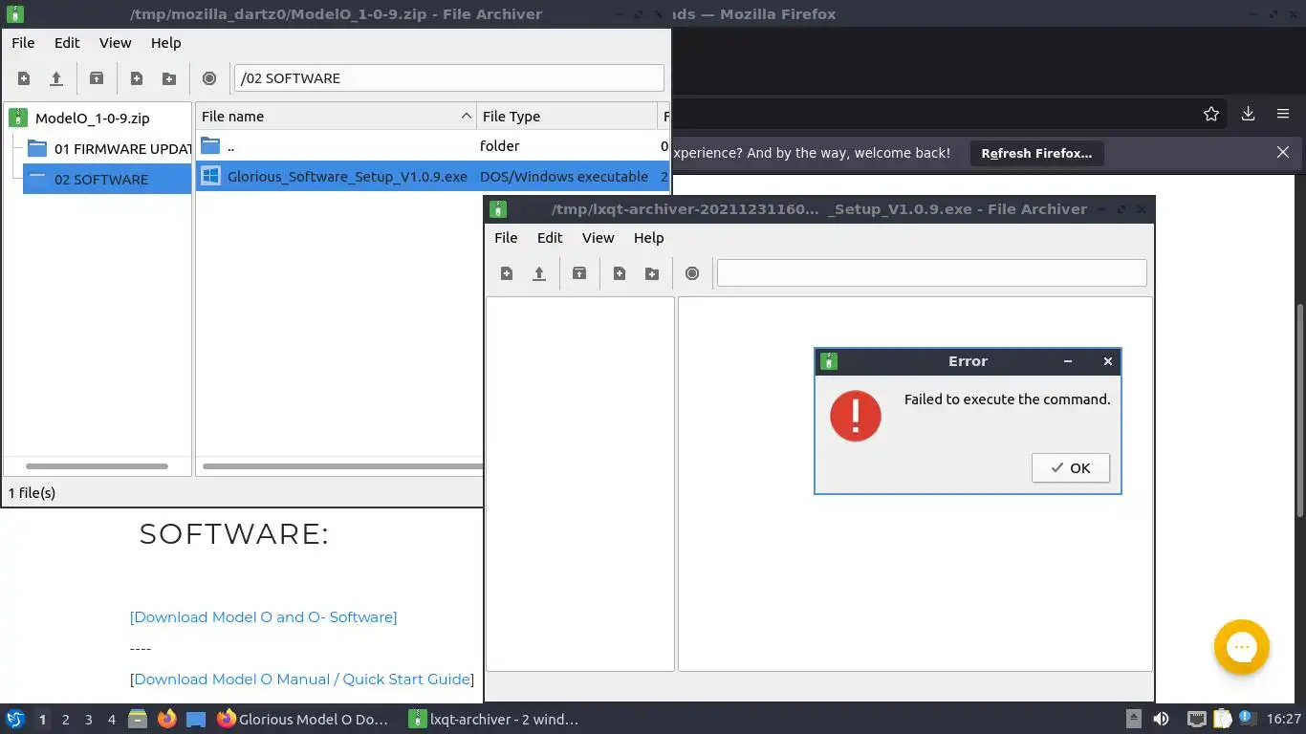The height and width of the screenshot is (734, 1306).
Task: Open volume control in system tray
Action: pyautogui.click(x=1161, y=719)
